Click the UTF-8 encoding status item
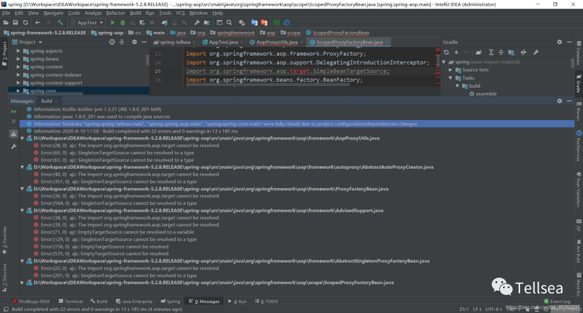 (x=494, y=309)
